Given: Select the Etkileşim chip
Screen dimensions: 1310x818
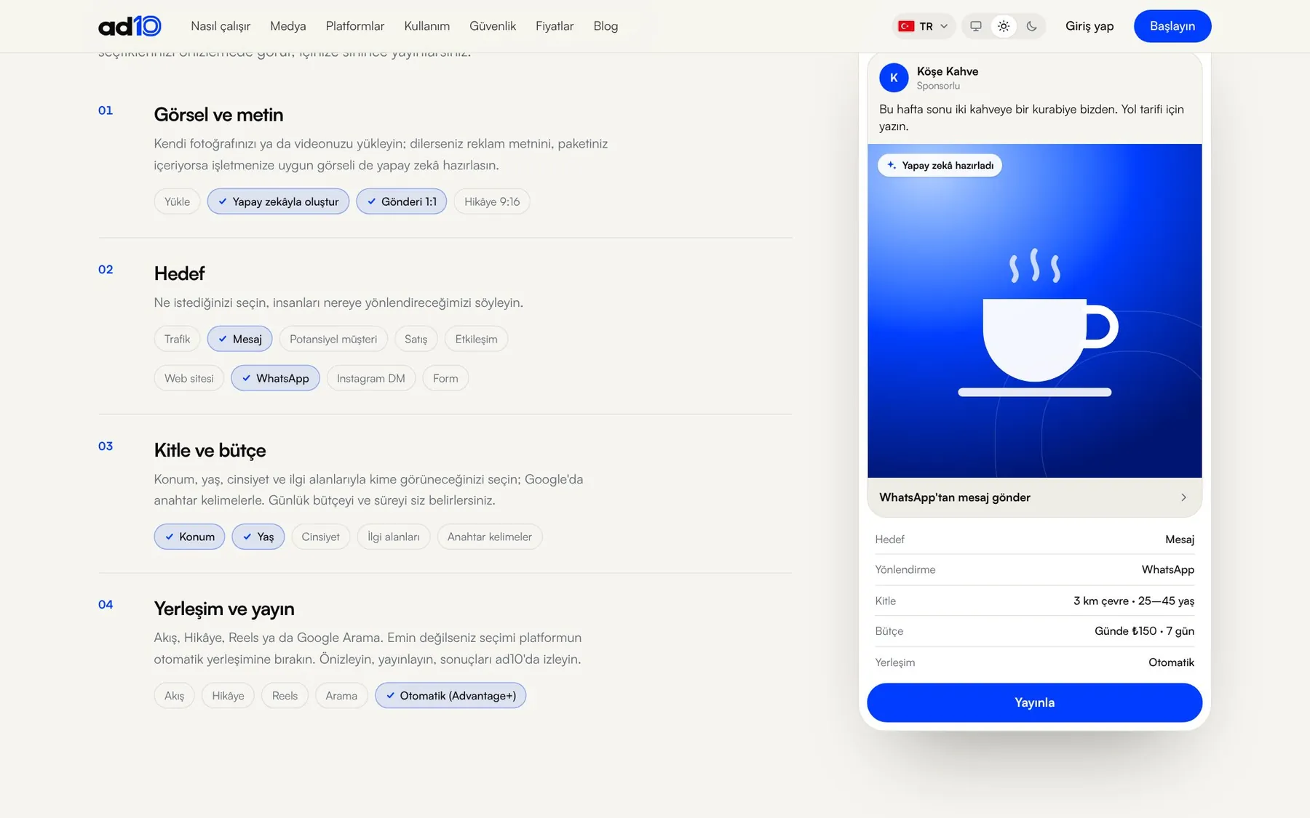Looking at the screenshot, I should tap(476, 339).
